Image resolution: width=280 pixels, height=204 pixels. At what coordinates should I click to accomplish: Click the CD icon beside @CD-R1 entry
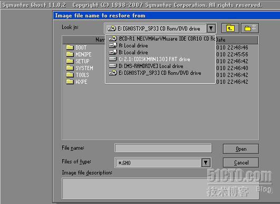point(113,38)
